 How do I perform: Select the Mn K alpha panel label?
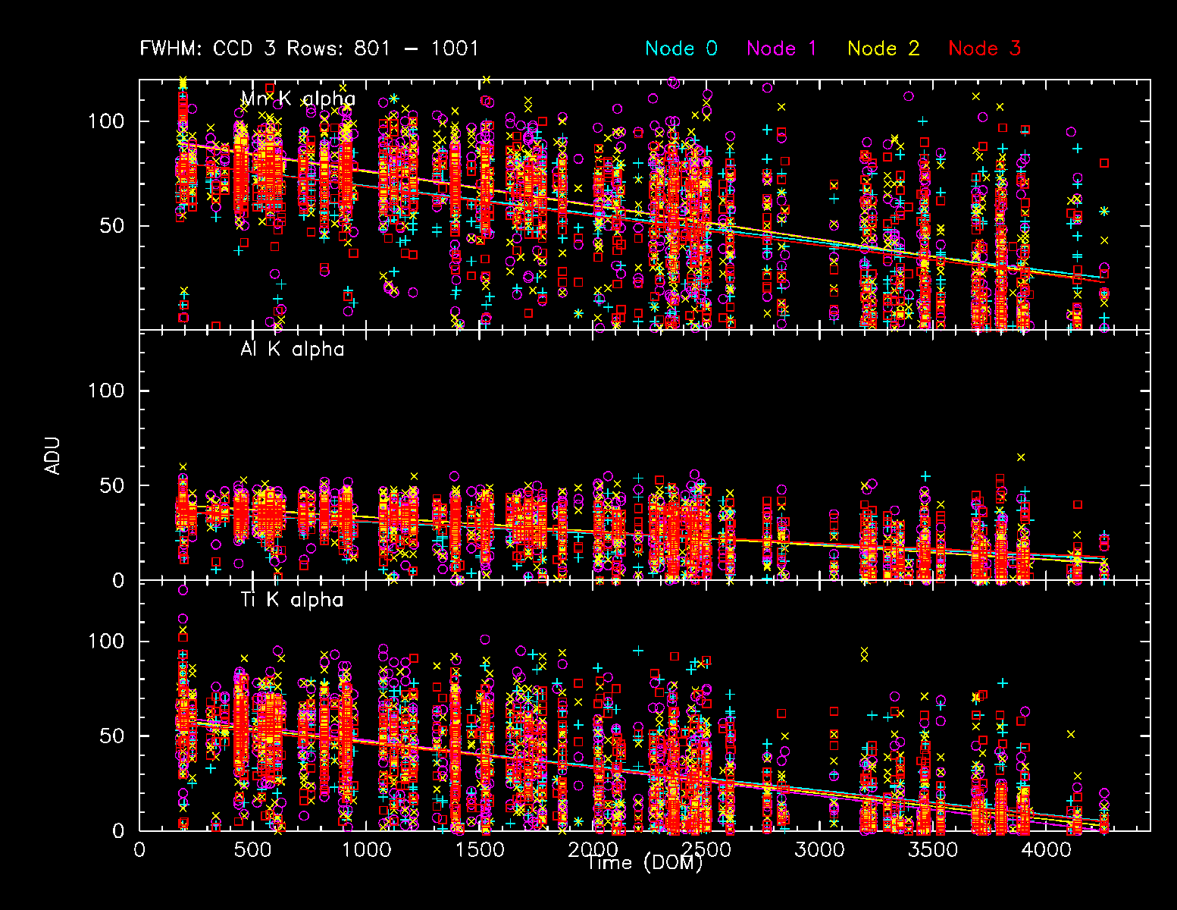click(298, 99)
